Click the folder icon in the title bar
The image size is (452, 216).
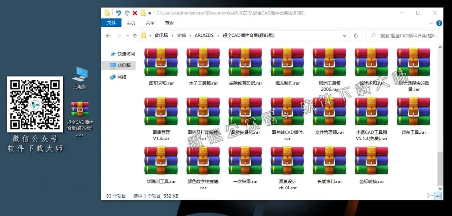click(x=107, y=13)
